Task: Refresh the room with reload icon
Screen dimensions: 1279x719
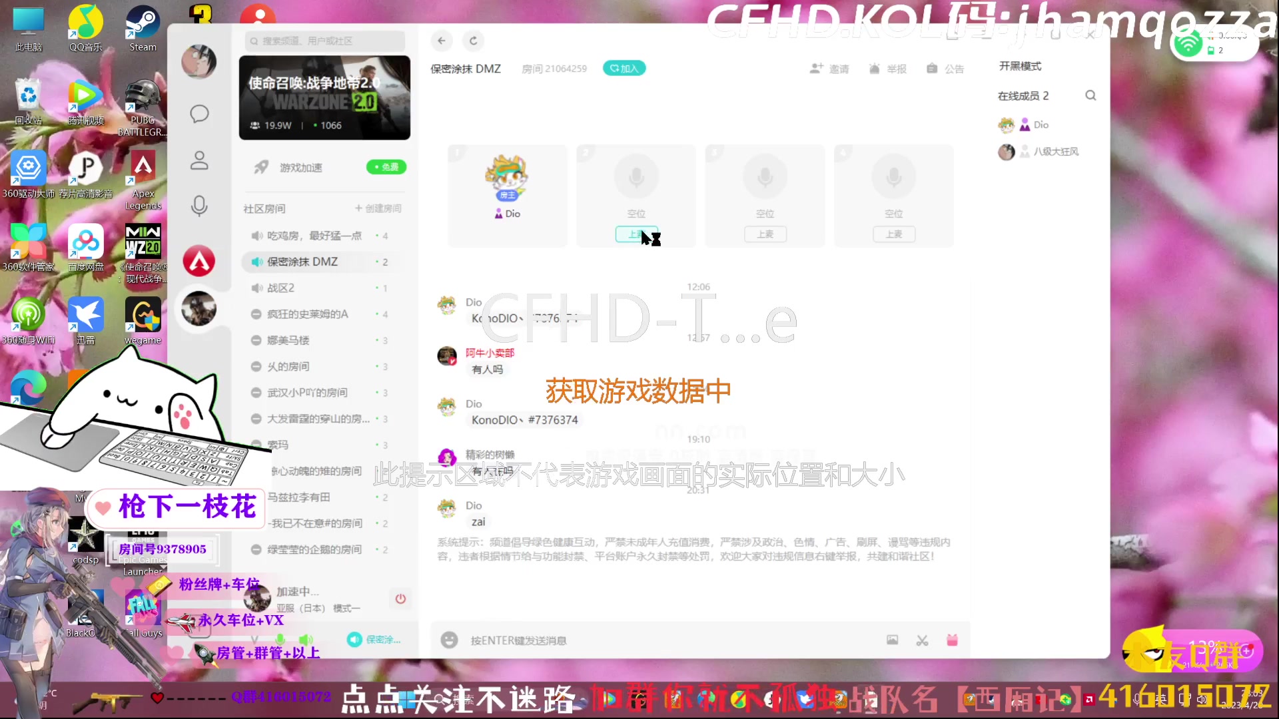Action: 474,41
